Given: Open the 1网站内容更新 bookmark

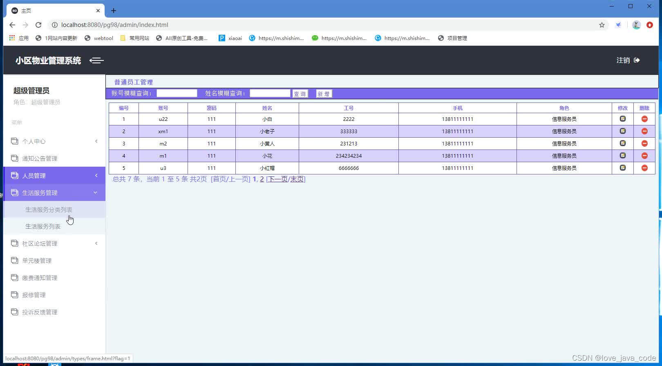Looking at the screenshot, I should 56,38.
